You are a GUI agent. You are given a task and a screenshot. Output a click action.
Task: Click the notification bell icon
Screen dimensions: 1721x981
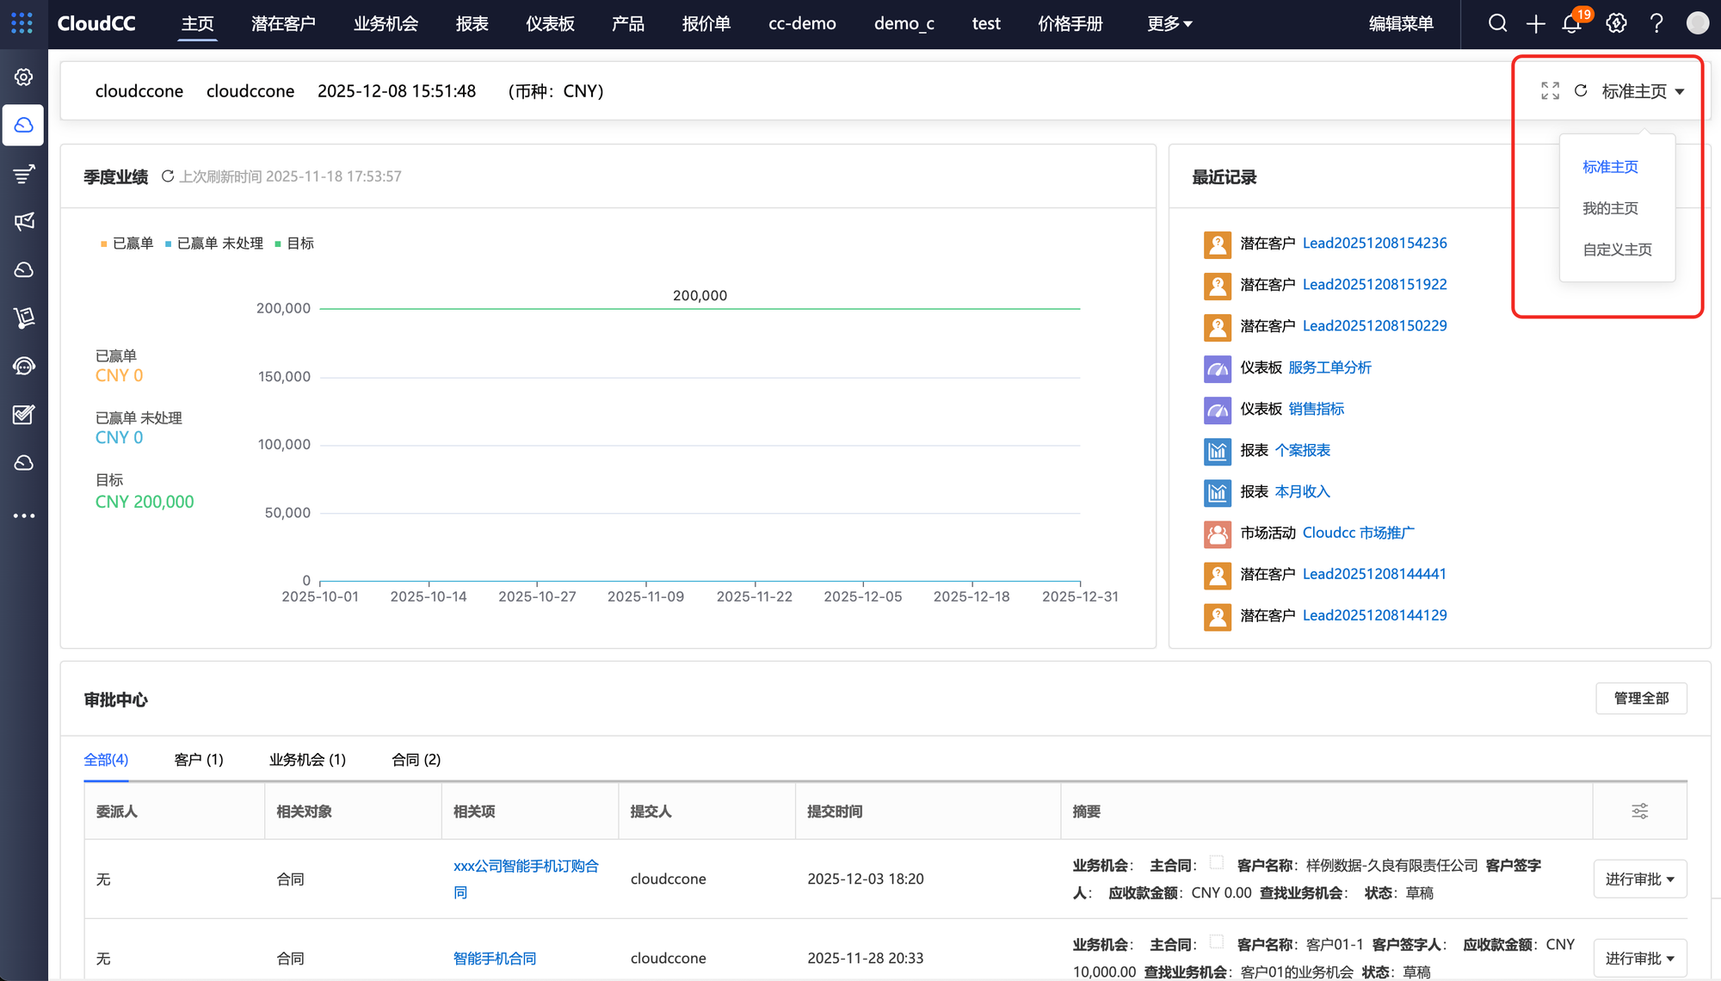(1571, 24)
